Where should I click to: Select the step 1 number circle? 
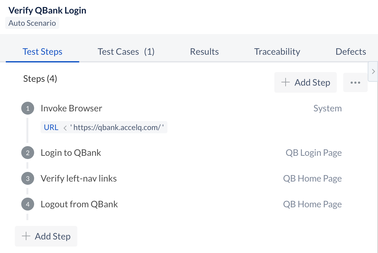pyautogui.click(x=27, y=108)
